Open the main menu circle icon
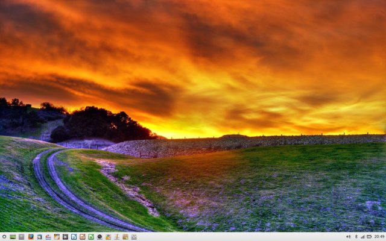Image resolution: width=386 pixels, height=241 pixels. coord(4,237)
